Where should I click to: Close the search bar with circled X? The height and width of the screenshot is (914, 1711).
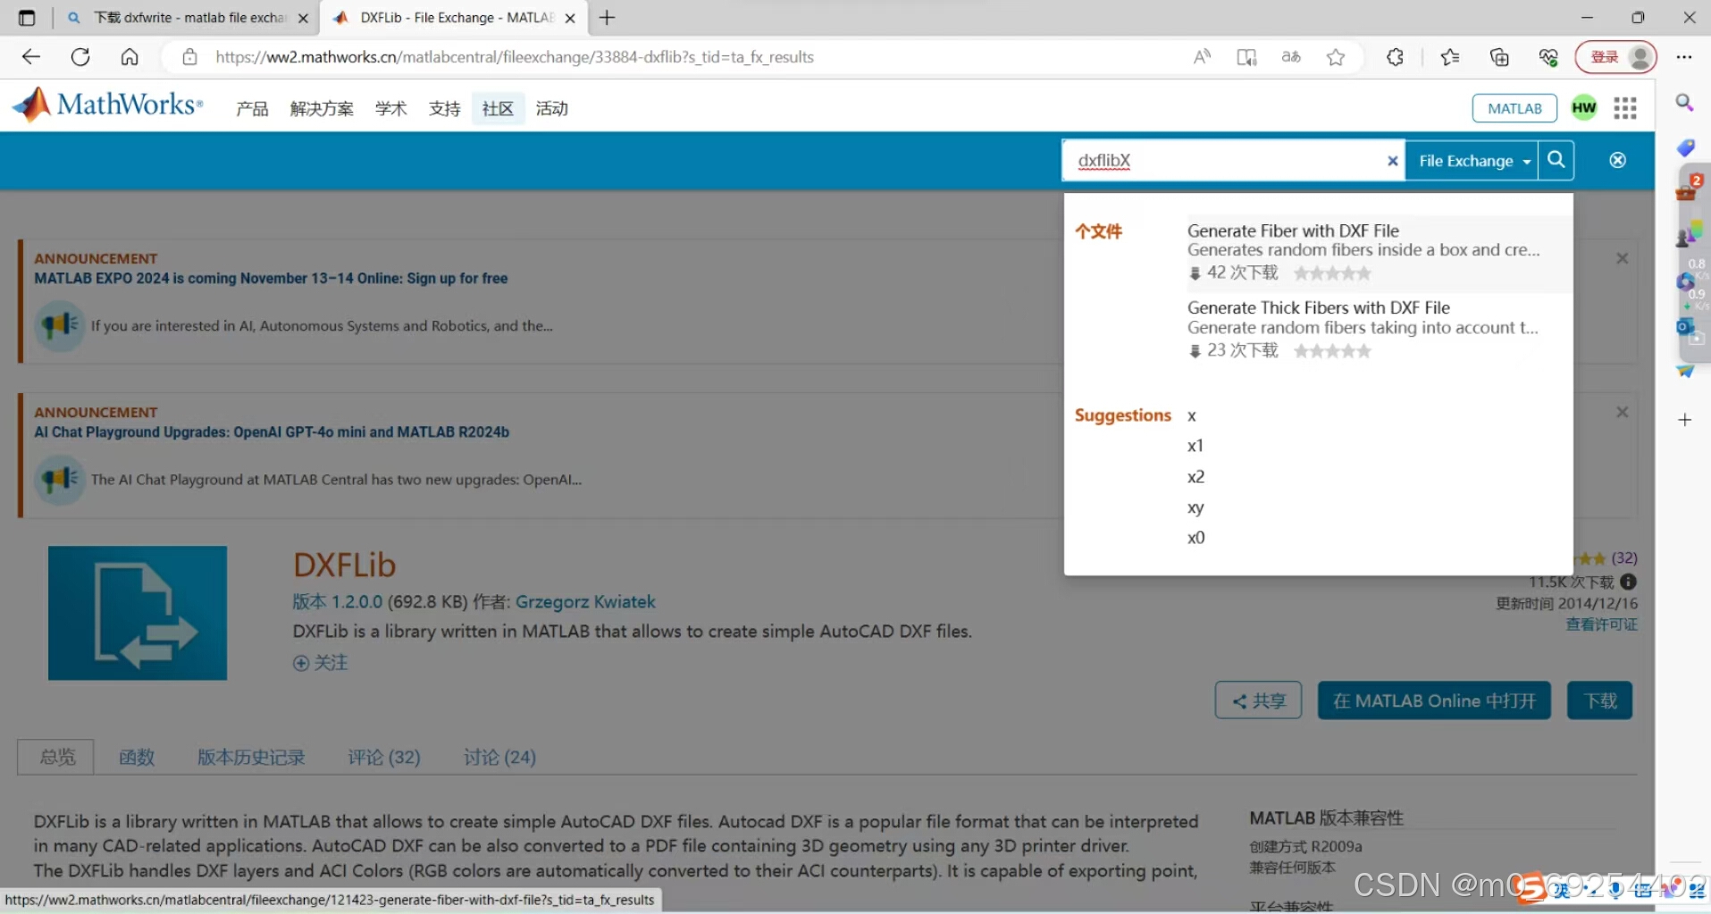(1617, 160)
